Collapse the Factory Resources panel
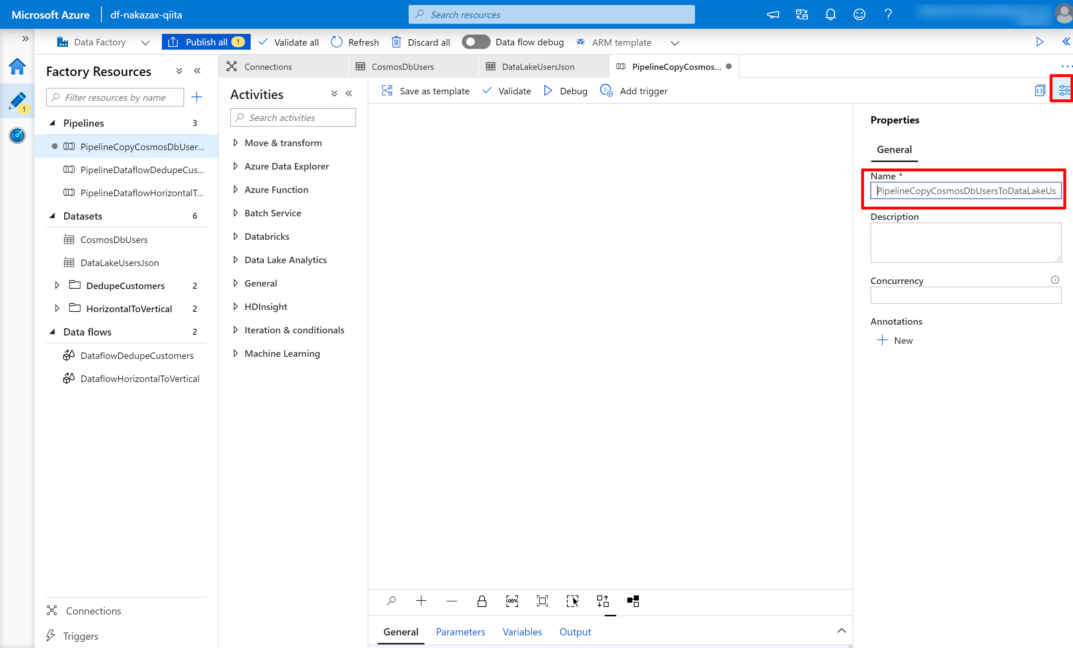The width and height of the screenshot is (1073, 648). pos(197,71)
